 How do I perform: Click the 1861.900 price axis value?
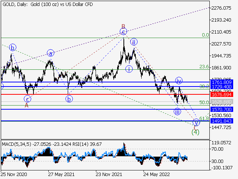point(221,68)
